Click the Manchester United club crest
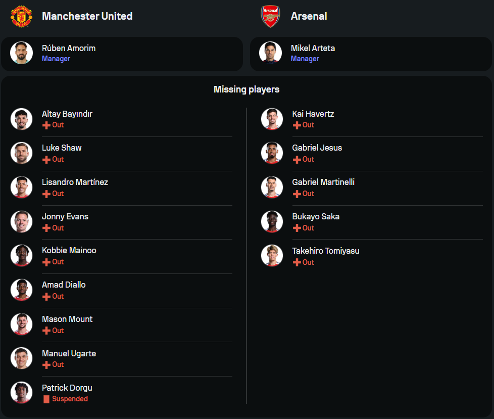This screenshot has height=419, width=494. (21, 16)
